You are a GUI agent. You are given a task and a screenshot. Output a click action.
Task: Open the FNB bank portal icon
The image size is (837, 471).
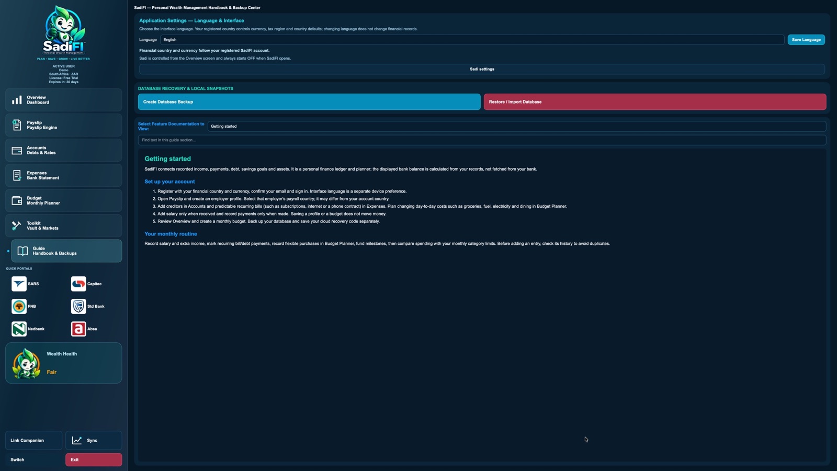tap(19, 306)
